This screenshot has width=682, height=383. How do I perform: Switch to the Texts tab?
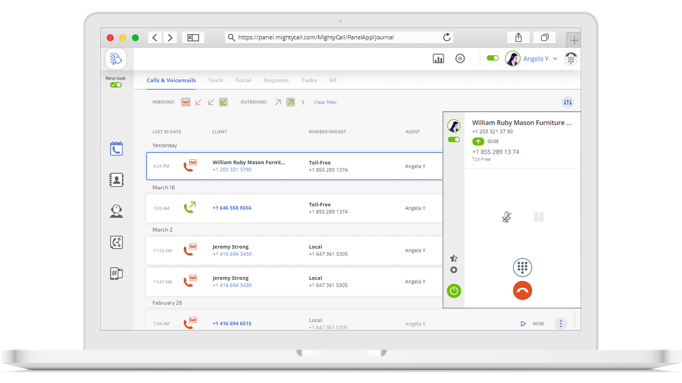pos(215,80)
